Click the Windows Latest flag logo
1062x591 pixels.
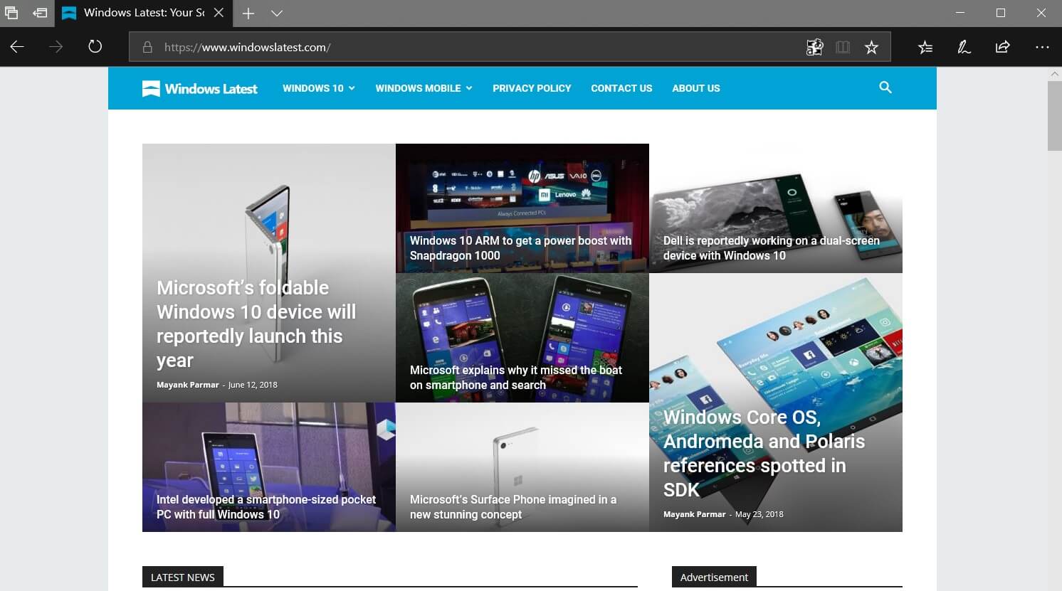(150, 88)
